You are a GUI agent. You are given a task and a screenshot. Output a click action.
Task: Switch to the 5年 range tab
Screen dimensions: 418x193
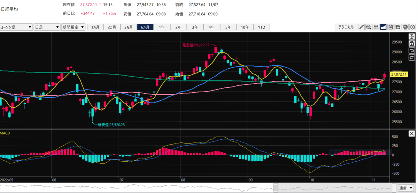(x=228, y=27)
